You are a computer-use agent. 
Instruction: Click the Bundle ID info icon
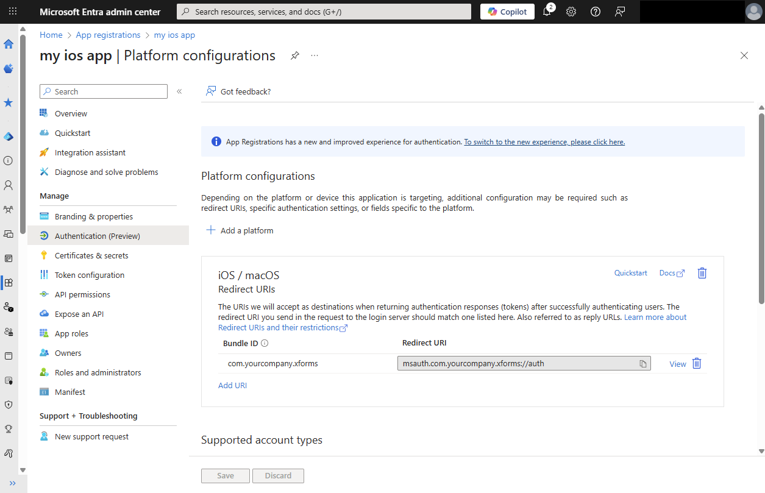265,343
